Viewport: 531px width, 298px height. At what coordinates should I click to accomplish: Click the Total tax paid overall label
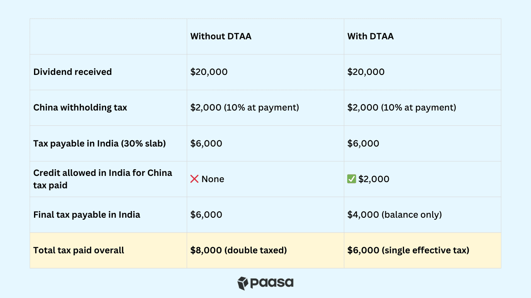(79, 250)
